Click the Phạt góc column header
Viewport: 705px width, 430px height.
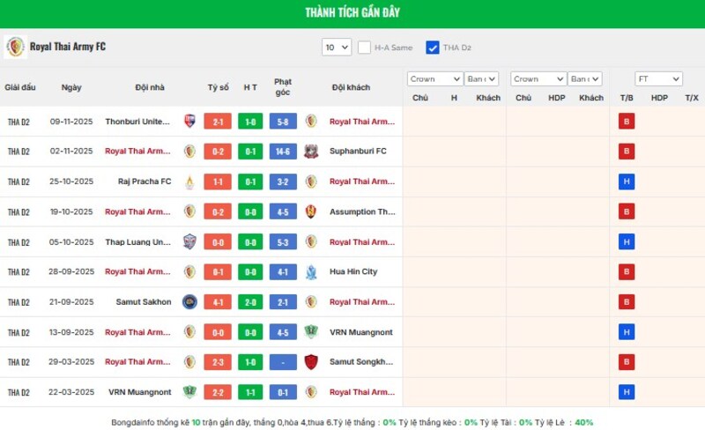[x=283, y=87]
